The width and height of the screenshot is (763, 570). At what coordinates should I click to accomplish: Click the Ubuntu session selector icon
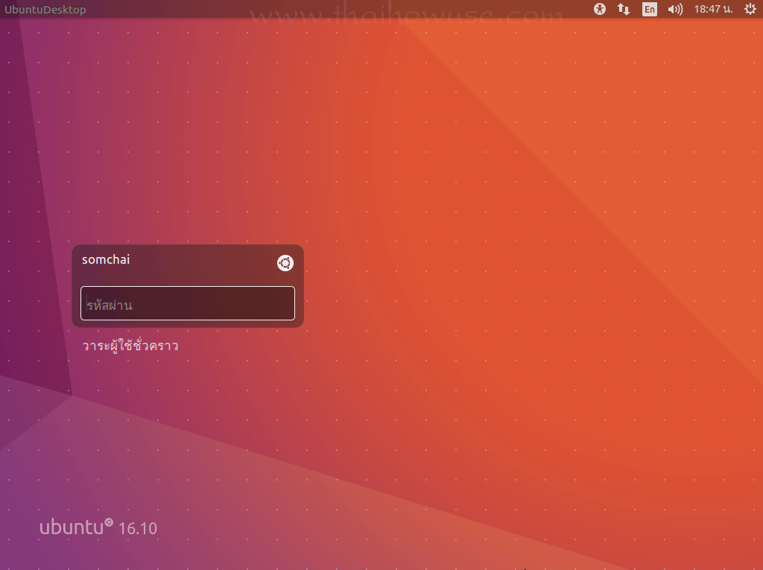[285, 263]
